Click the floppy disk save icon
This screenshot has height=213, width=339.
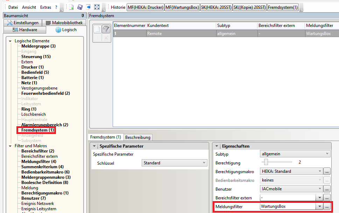80,7
